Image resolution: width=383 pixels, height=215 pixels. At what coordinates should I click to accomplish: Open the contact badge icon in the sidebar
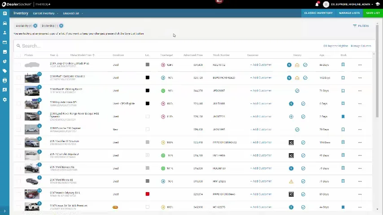pyautogui.click(x=4, y=81)
